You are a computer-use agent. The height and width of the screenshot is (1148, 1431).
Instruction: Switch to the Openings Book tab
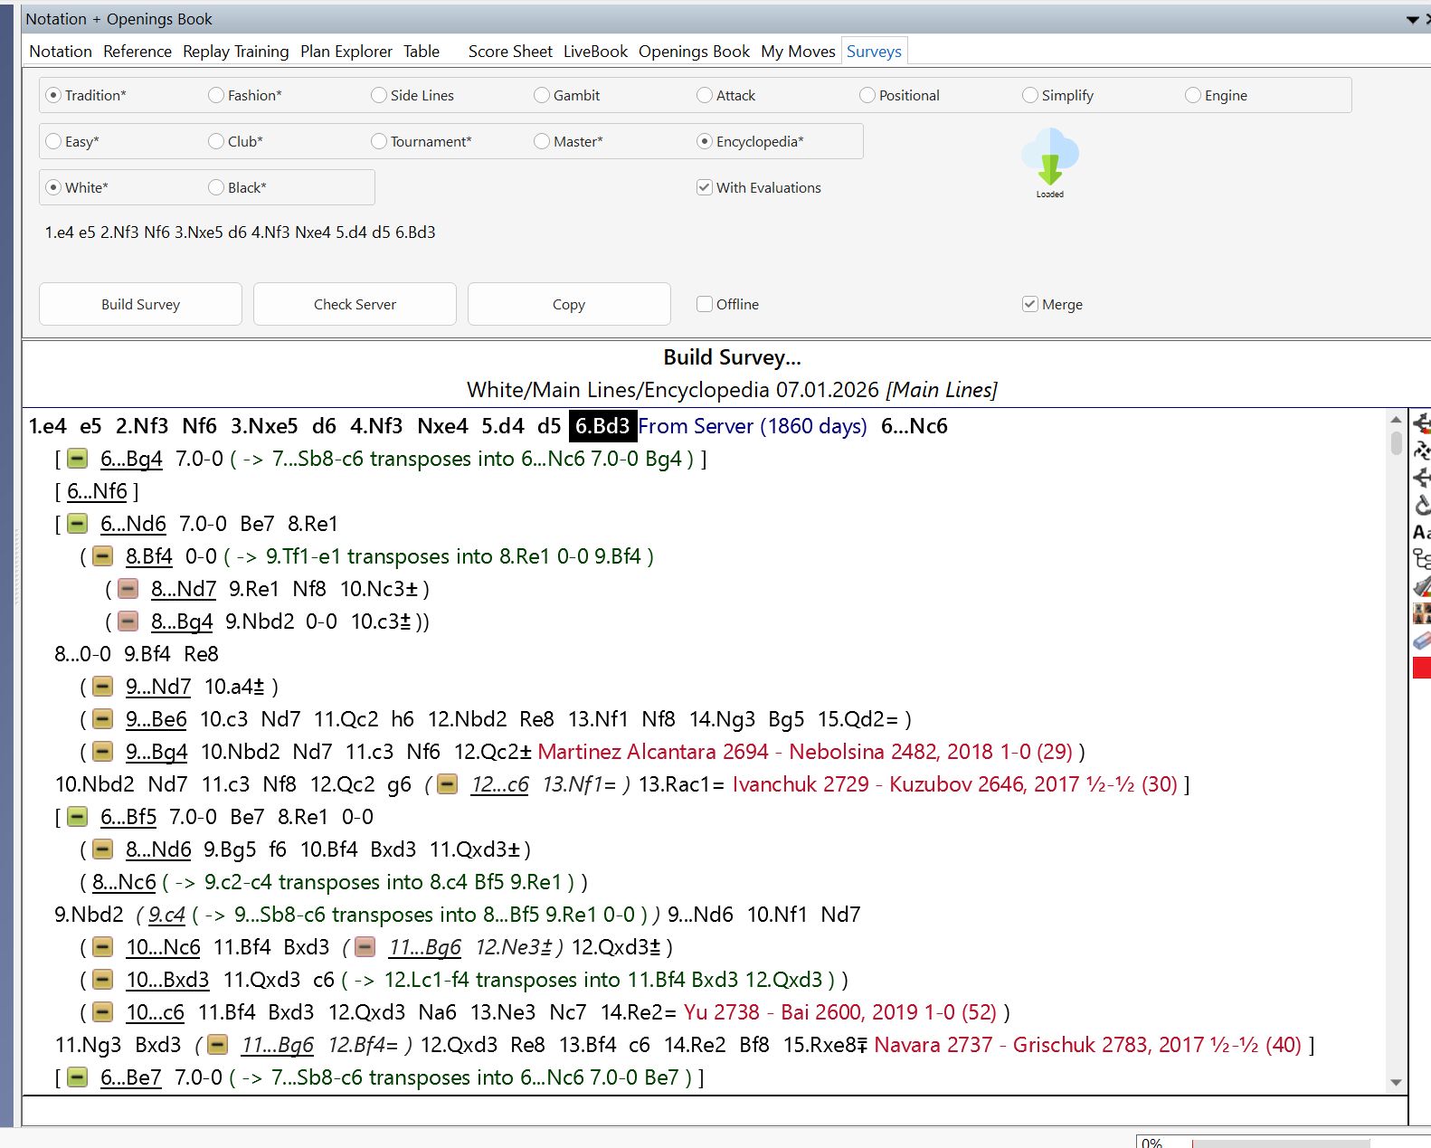pyautogui.click(x=694, y=52)
